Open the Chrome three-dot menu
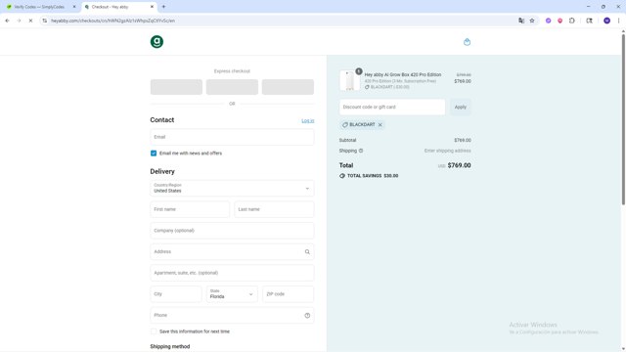The height and width of the screenshot is (352, 626). click(618, 21)
